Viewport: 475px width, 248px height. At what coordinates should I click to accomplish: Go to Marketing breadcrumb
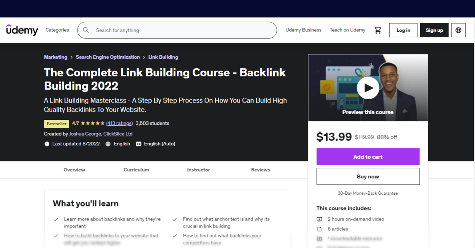tap(56, 57)
